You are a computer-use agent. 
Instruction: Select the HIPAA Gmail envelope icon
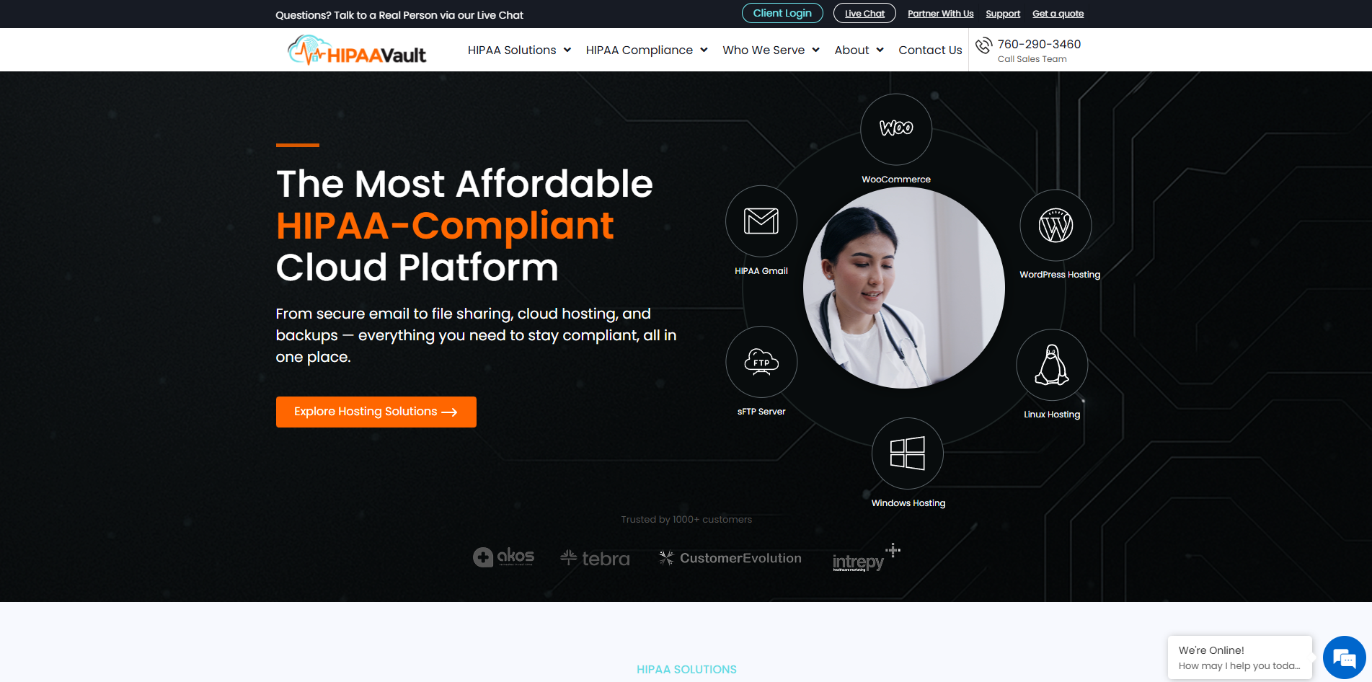(761, 221)
